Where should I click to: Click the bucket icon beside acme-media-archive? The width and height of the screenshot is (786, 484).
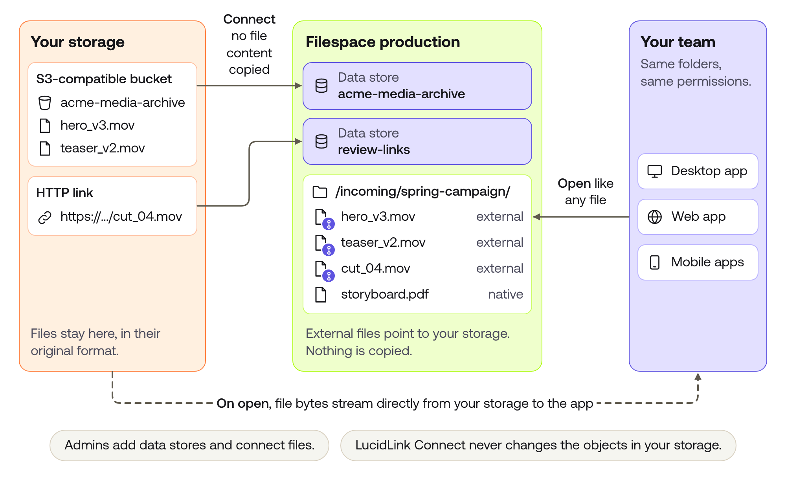coord(45,103)
